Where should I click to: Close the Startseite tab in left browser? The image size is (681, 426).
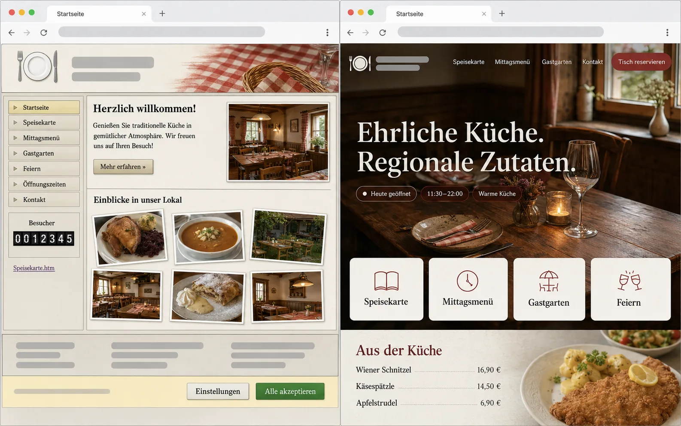(144, 14)
